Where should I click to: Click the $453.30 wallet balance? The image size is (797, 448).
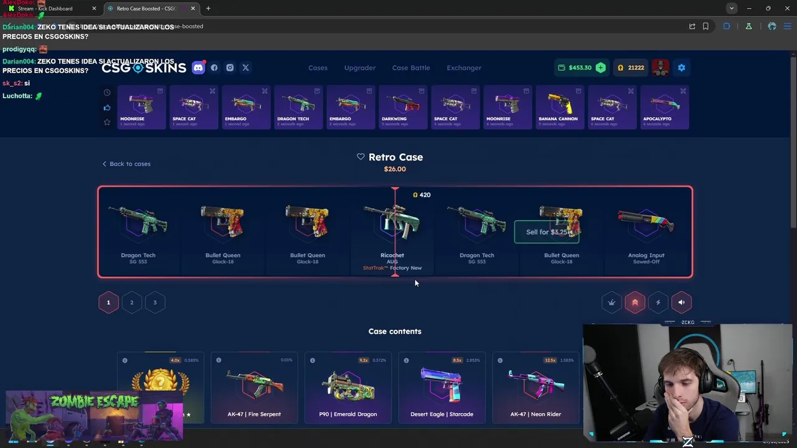pos(580,68)
